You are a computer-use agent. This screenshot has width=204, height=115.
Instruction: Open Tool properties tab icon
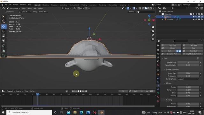(x=158, y=45)
